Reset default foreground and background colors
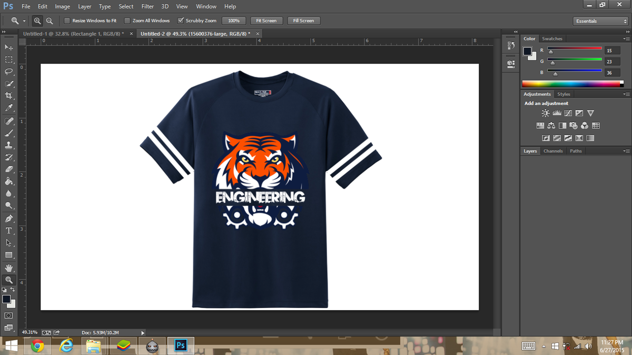Screen dimensions: 632x355 pyautogui.click(x=4, y=290)
